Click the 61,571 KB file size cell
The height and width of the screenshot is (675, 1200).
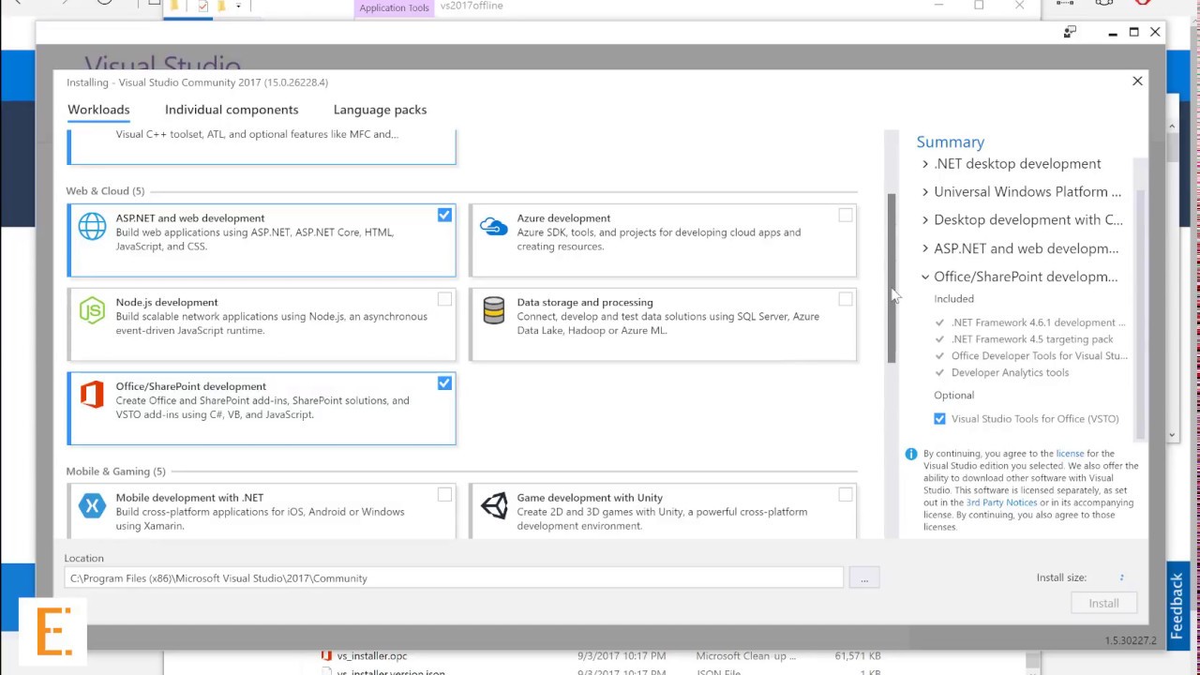(x=857, y=656)
